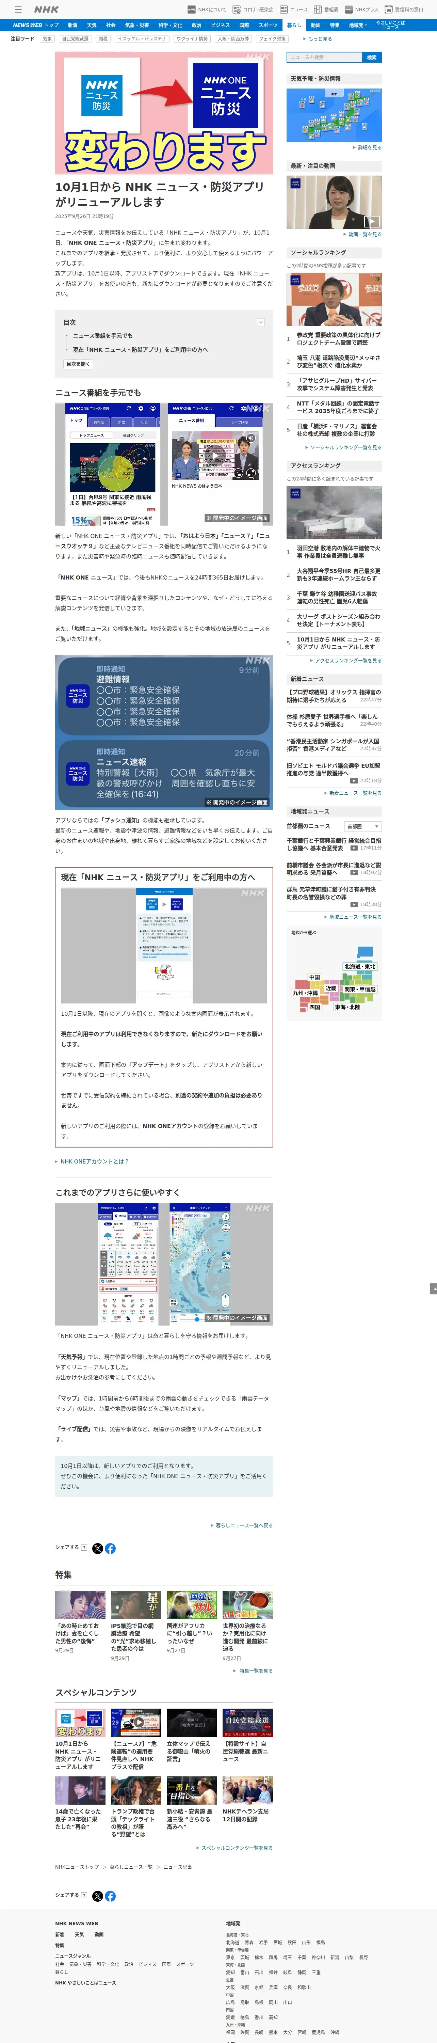Click the 大阪・関西万博 keyword tag

(x=233, y=39)
